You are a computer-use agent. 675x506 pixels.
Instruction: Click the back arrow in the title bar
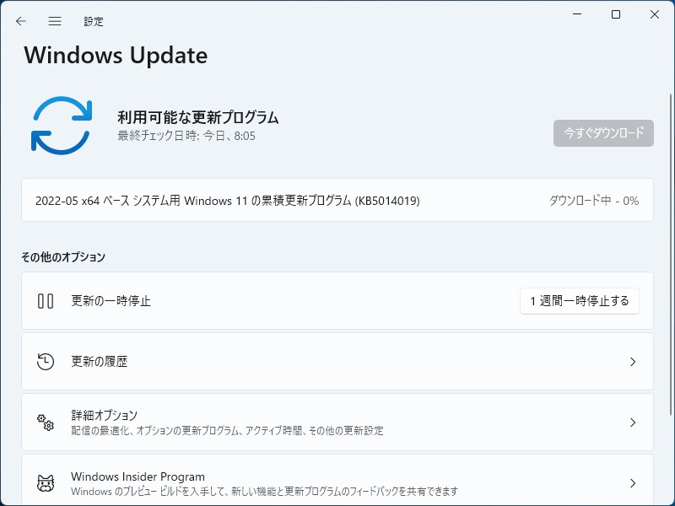pyautogui.click(x=20, y=21)
